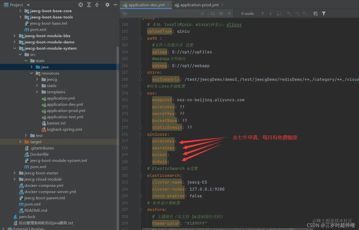Select yarn.lock file
Viewport: 359px width, 230px height.
24,217
